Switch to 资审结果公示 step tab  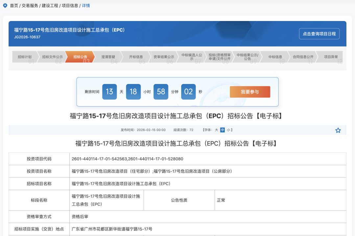pyautogui.click(x=164, y=57)
